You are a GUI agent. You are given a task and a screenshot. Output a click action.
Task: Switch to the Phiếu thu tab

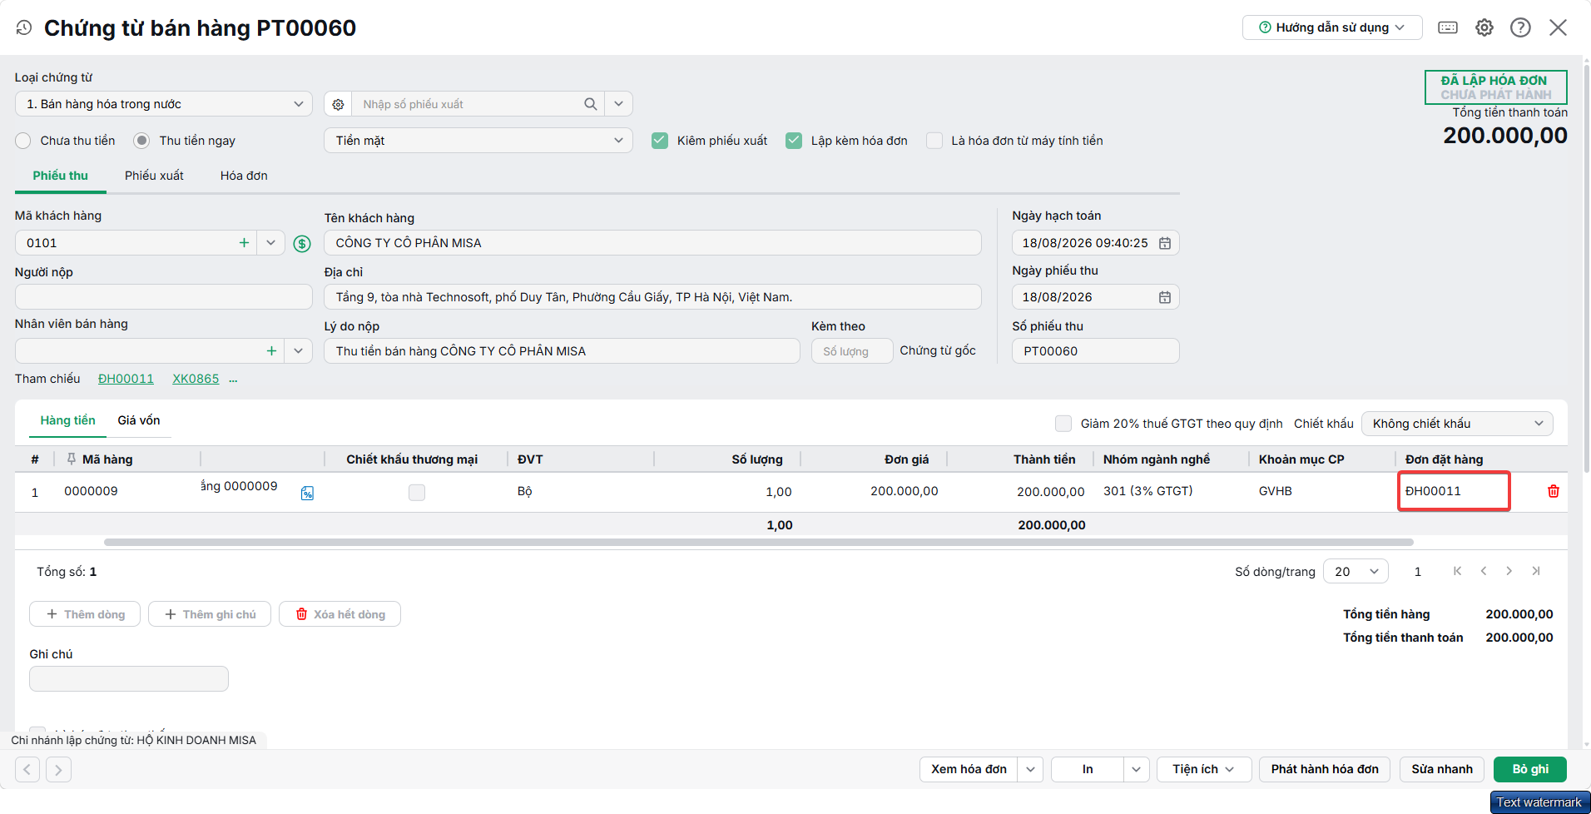click(x=61, y=176)
